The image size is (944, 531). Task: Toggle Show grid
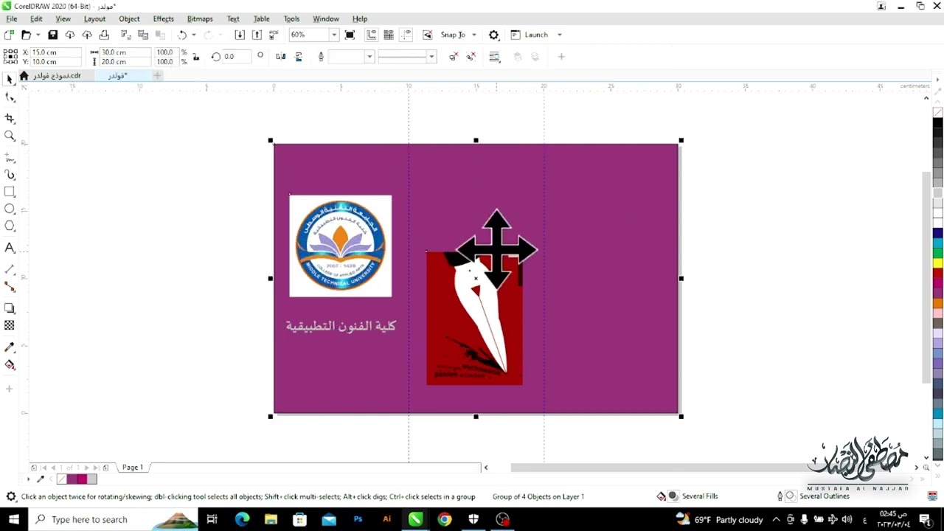click(x=389, y=35)
